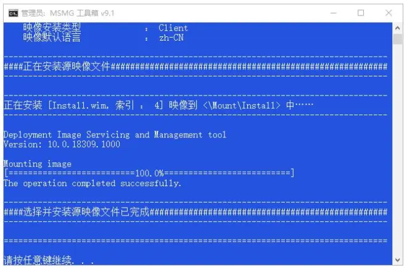Maximize the MSMG toolbox window

pyautogui.click(x=361, y=13)
